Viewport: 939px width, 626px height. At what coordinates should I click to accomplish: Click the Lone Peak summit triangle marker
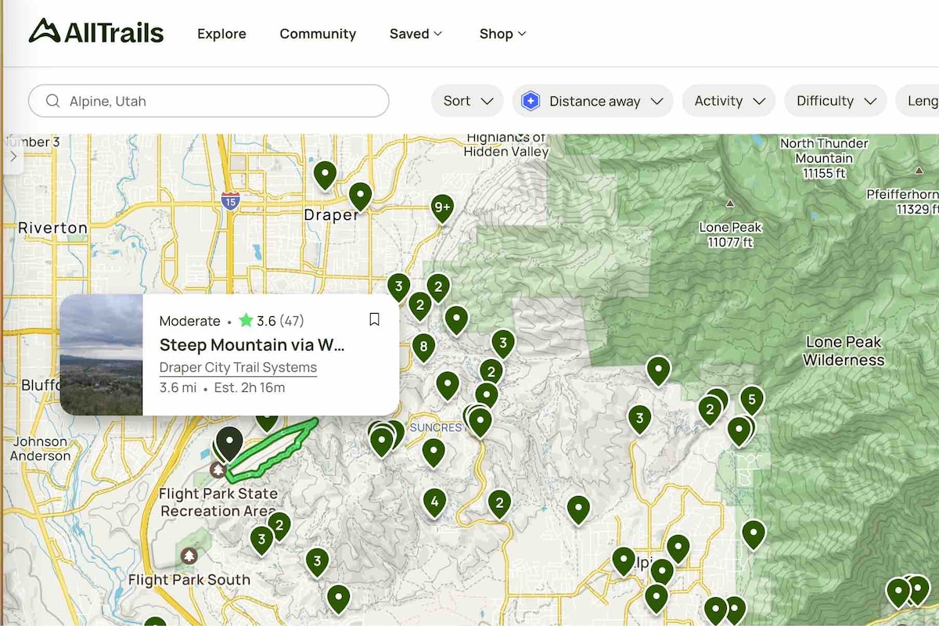730,203
